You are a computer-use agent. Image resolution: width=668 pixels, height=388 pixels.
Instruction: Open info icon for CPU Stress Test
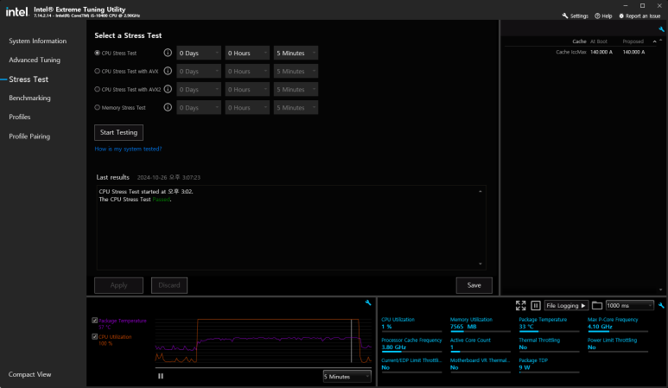(x=168, y=53)
